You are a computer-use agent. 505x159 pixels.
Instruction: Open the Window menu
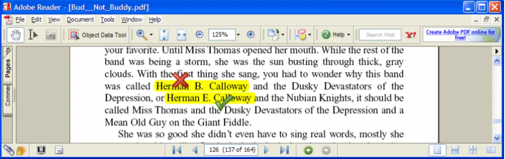(132, 20)
